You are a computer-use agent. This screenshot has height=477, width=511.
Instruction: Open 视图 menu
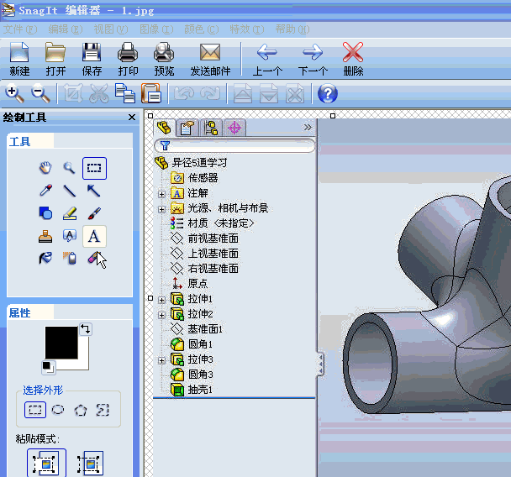111,29
